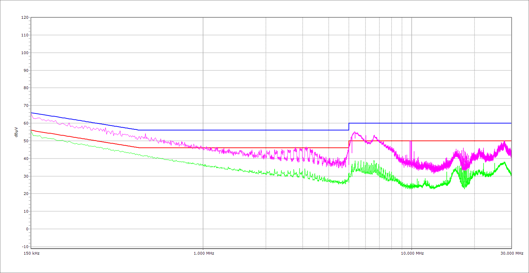Viewport: 529px width, 273px height.
Task: Click the 30.000 MHz x-axis label
Action: click(x=512, y=253)
